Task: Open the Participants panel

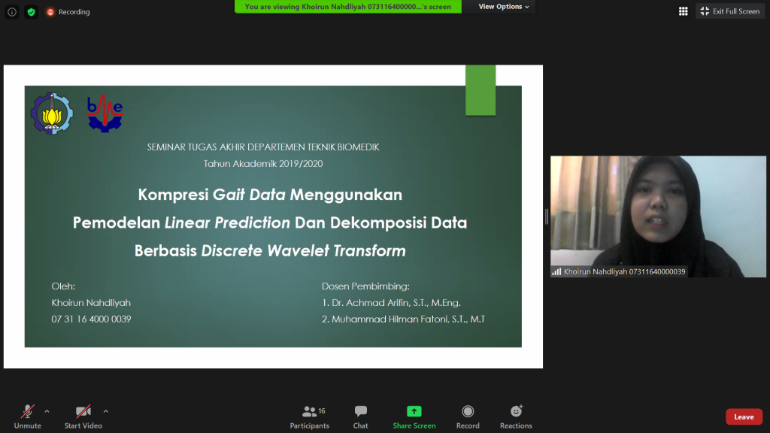Action: point(310,416)
